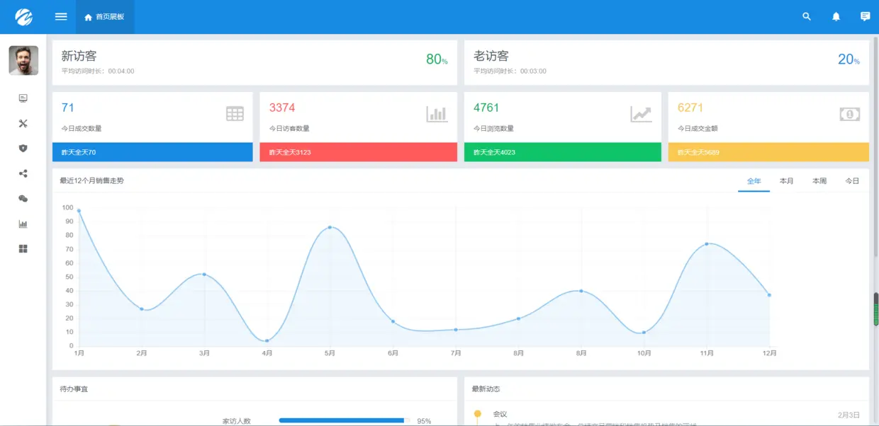
Task: Click the yellow timeline dot beside 会议
Action: tap(478, 413)
